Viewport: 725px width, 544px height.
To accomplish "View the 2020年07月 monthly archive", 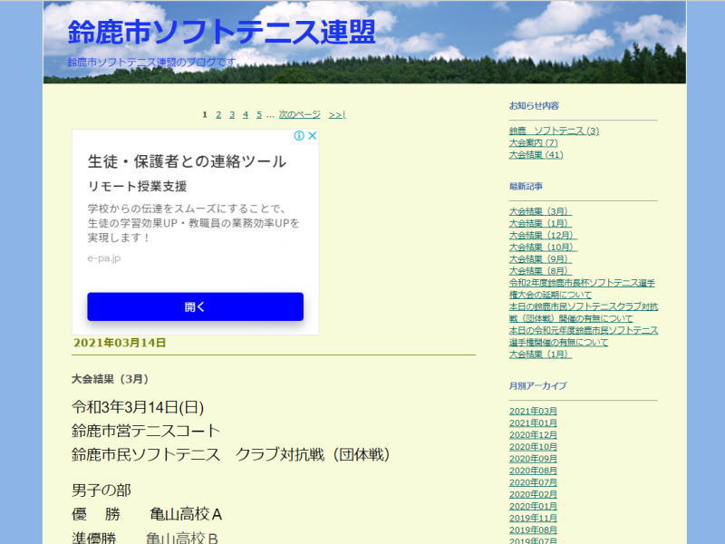I will (x=533, y=482).
